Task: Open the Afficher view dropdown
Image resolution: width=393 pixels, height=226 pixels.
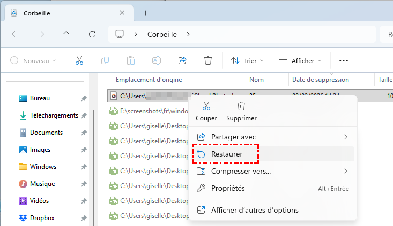Action: coord(300,60)
